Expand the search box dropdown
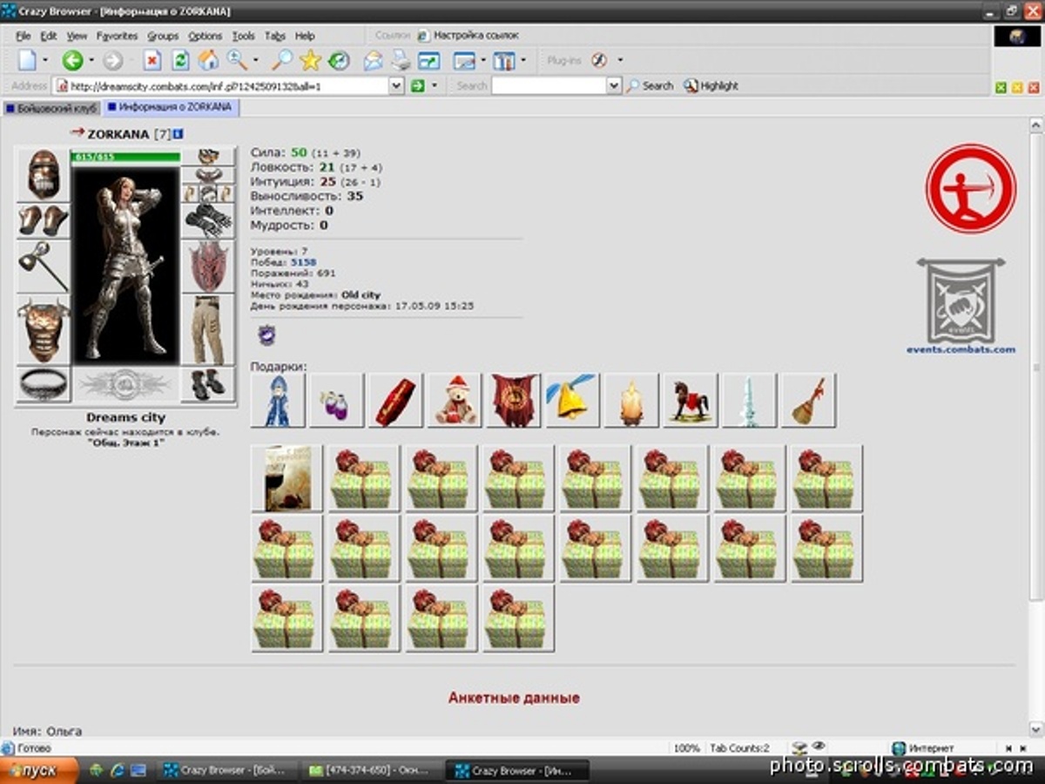 (614, 85)
